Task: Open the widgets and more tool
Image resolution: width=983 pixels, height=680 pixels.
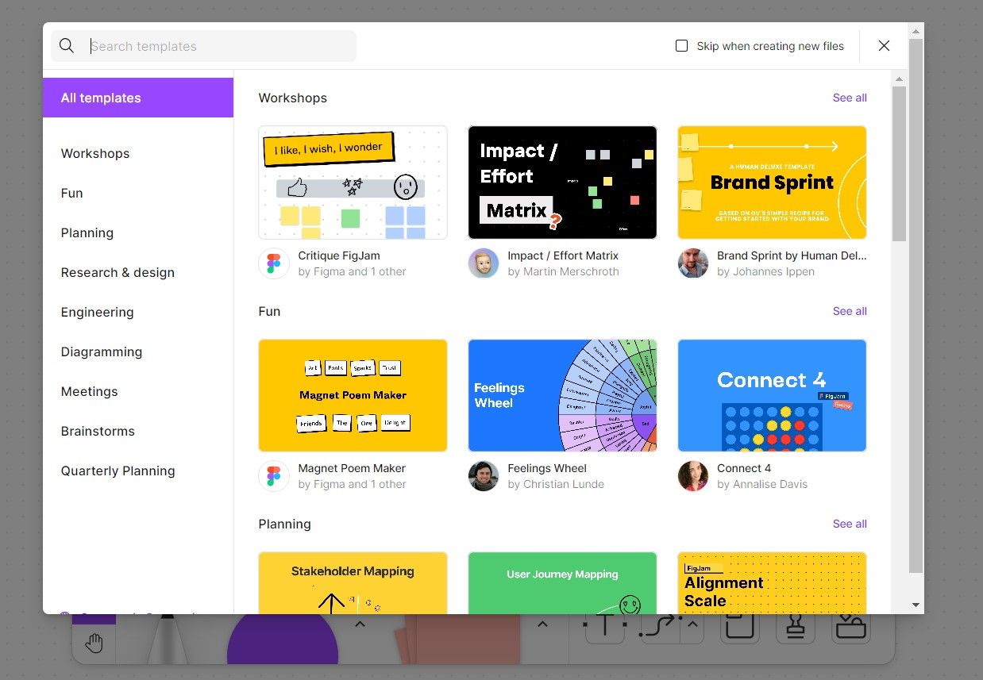Action: click(x=851, y=627)
